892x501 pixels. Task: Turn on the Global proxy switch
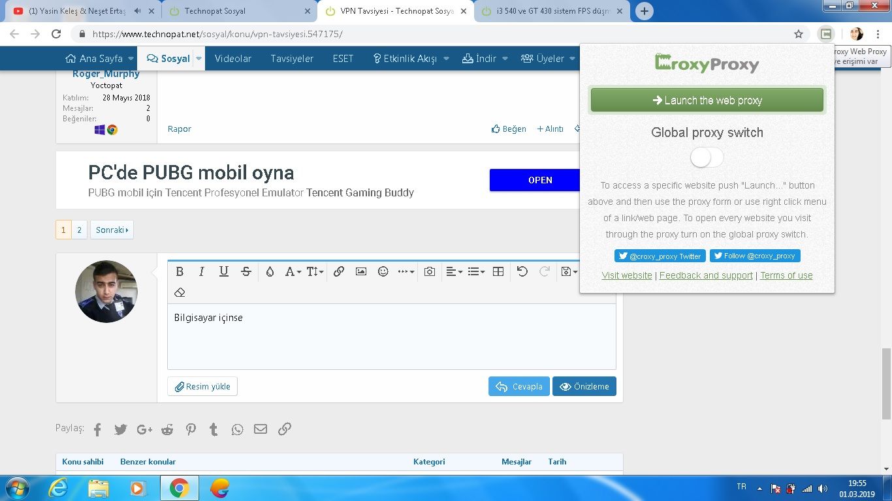[x=707, y=157]
